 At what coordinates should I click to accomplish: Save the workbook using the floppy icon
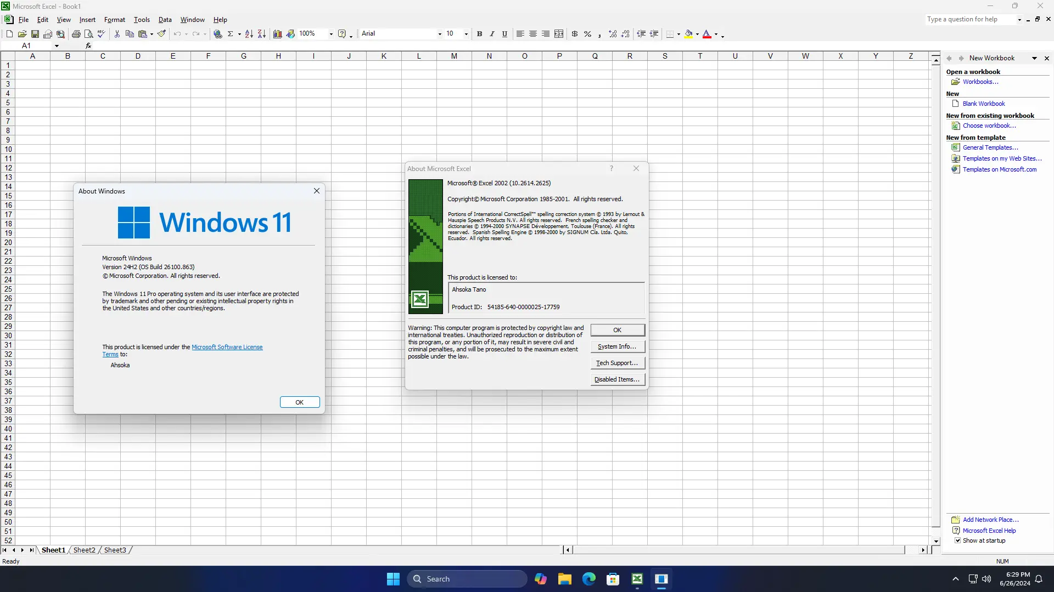[35, 34]
